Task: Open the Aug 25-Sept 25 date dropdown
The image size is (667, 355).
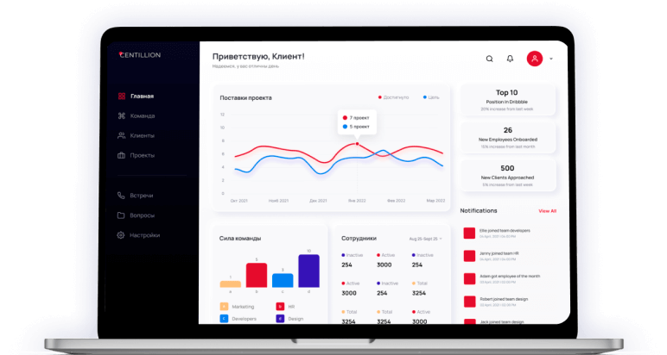Action: 425,238
